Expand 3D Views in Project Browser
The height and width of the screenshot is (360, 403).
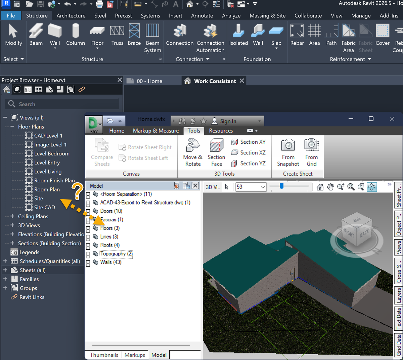[x=12, y=225]
